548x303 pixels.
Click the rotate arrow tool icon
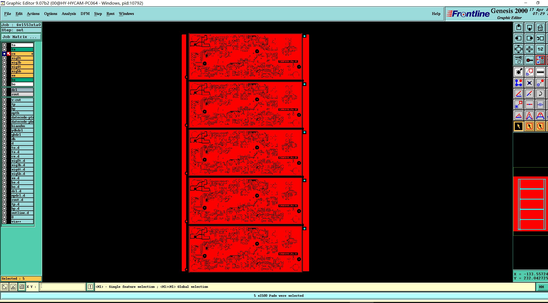[x=540, y=94]
